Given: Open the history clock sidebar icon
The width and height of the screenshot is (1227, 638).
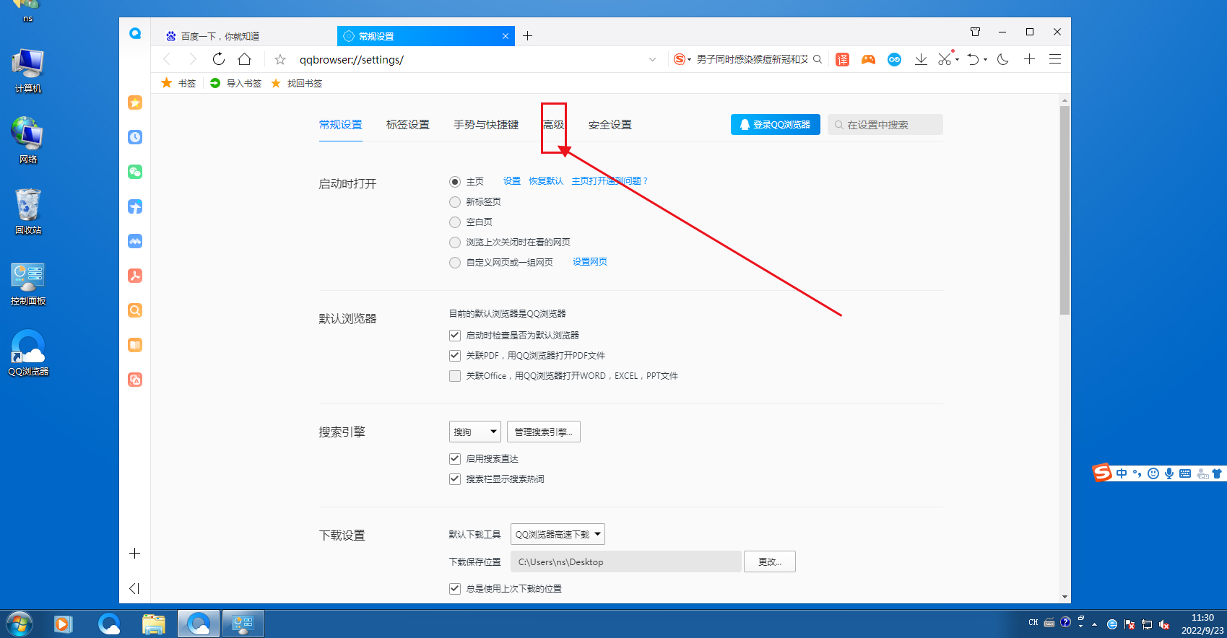Looking at the screenshot, I should click(x=135, y=137).
